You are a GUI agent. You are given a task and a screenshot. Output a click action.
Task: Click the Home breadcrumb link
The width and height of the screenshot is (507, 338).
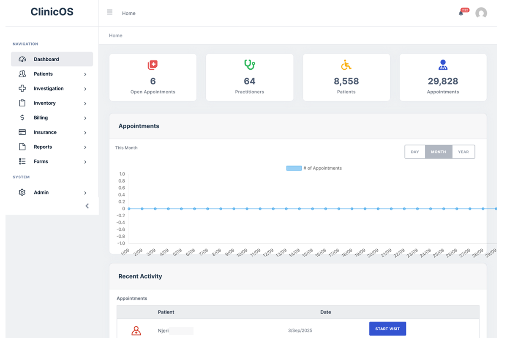pyautogui.click(x=115, y=35)
